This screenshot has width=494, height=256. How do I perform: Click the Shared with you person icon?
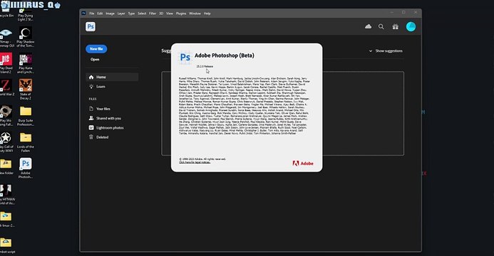(91, 118)
